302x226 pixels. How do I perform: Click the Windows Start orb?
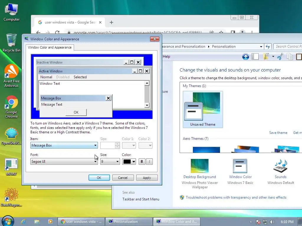[x=8, y=221]
